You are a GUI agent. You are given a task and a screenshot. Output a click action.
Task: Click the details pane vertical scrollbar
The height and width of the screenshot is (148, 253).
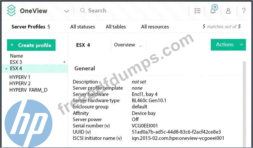(244, 104)
